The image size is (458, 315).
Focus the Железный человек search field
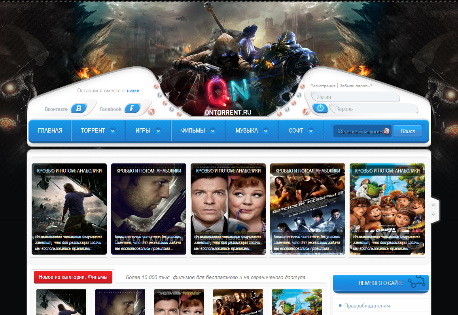click(362, 131)
